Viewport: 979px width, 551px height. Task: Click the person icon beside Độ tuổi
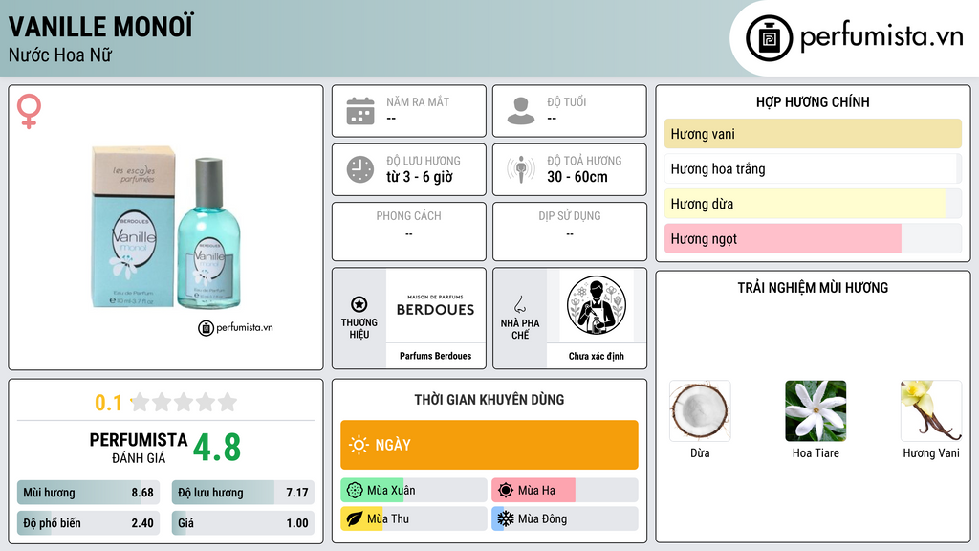(x=521, y=111)
